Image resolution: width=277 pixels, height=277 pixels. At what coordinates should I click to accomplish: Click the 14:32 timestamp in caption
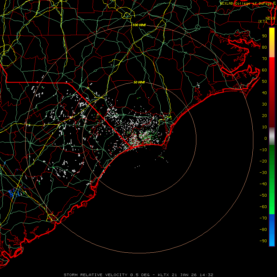pyautogui.click(x=206, y=275)
